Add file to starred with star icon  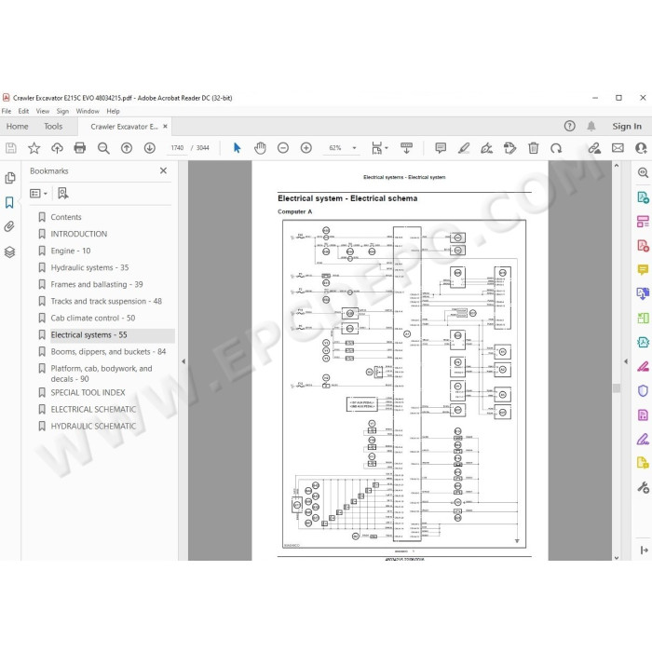(x=34, y=148)
